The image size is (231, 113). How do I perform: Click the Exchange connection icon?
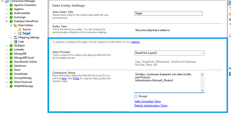pyautogui.click(x=11, y=17)
